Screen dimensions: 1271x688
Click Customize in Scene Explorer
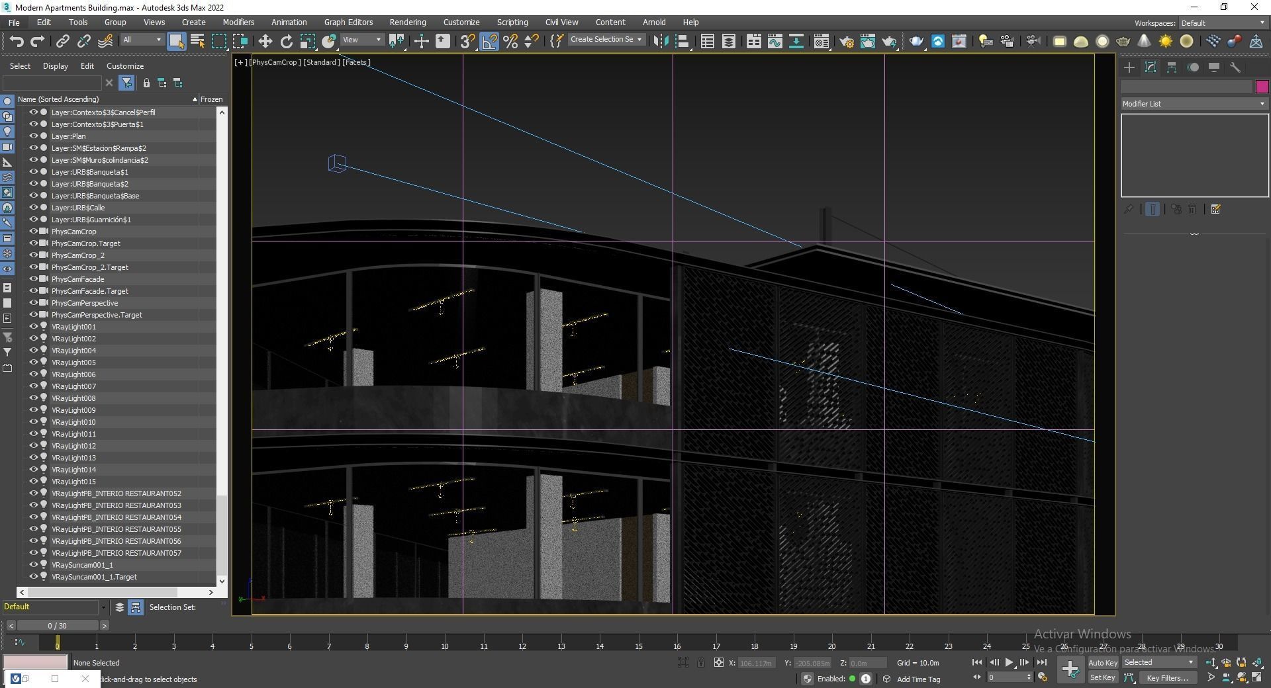click(125, 66)
